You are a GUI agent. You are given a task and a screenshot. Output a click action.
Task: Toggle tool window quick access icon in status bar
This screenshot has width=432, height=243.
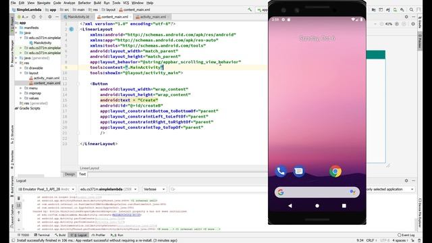[13, 240]
